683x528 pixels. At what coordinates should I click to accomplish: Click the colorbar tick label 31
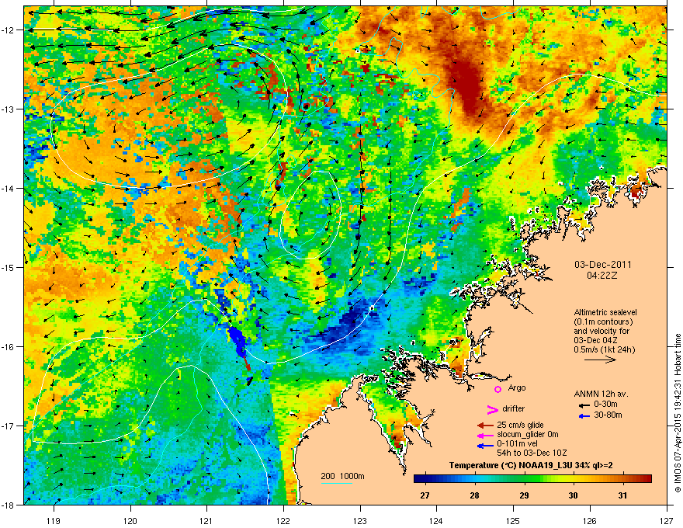(623, 495)
